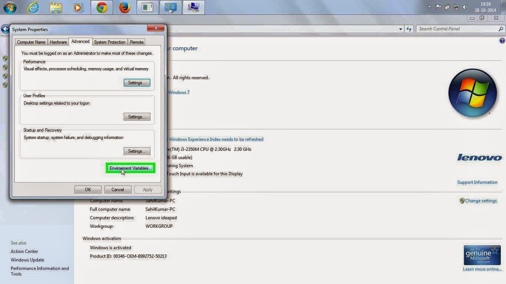Screen dimensions: 506x284
Task: Open Windows Media Player on the taskbar
Action: (x=79, y=7)
